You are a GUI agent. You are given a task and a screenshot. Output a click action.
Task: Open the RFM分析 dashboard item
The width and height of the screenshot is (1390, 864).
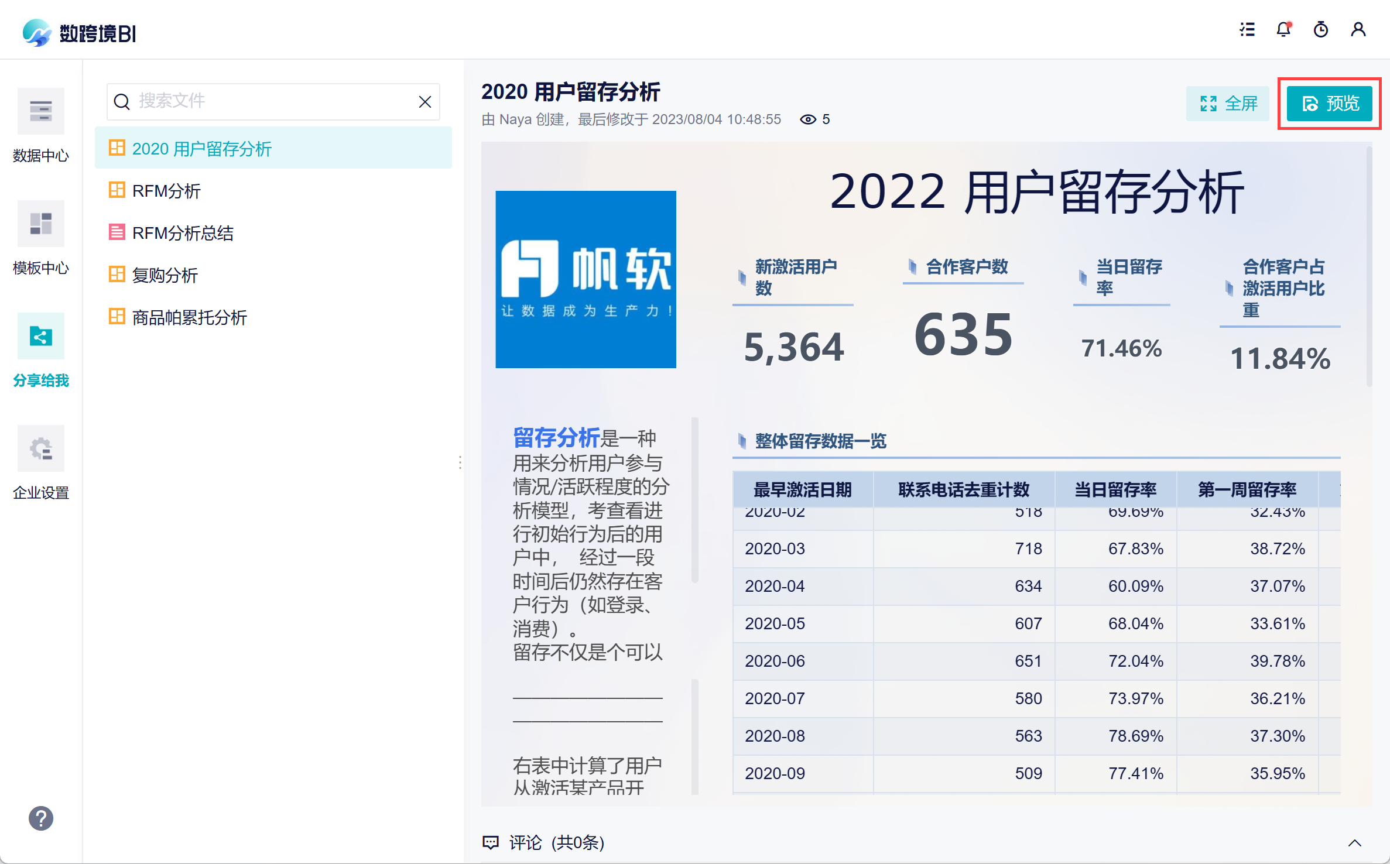pyautogui.click(x=166, y=191)
